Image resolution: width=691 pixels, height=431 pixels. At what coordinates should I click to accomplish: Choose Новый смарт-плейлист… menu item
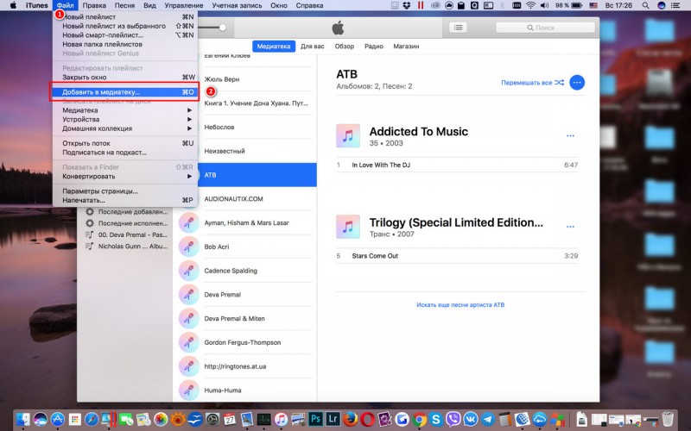point(125,35)
